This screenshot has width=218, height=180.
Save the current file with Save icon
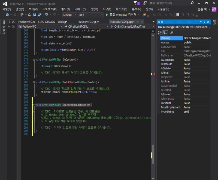click(35, 15)
